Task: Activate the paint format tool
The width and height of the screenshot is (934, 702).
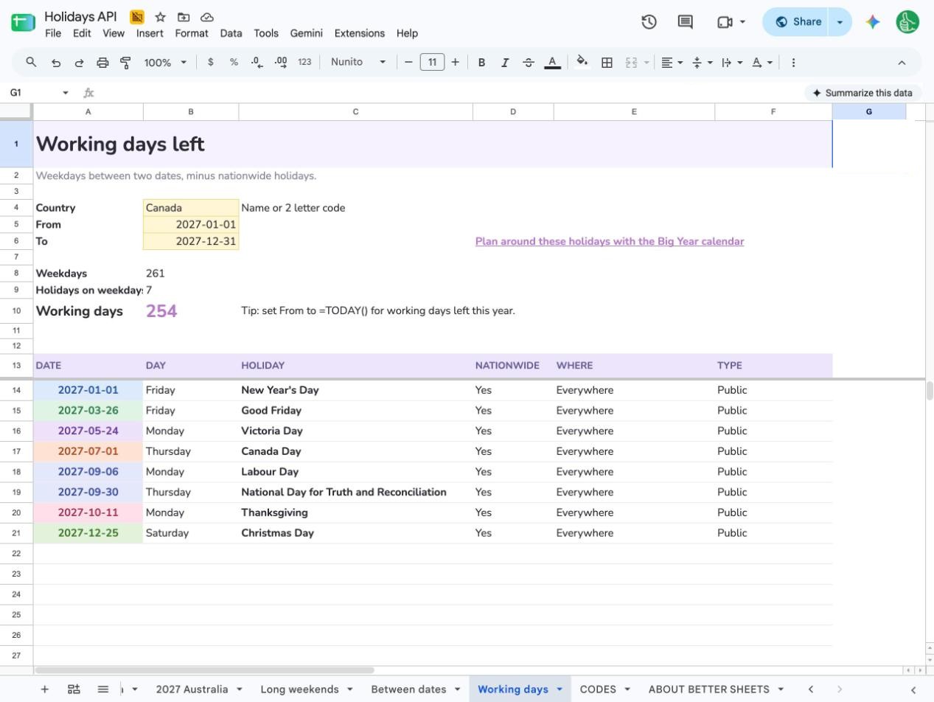Action: click(125, 63)
